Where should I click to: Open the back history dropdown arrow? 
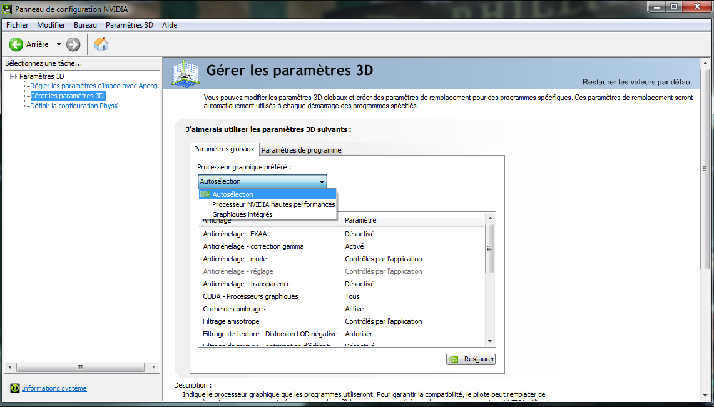click(x=59, y=44)
